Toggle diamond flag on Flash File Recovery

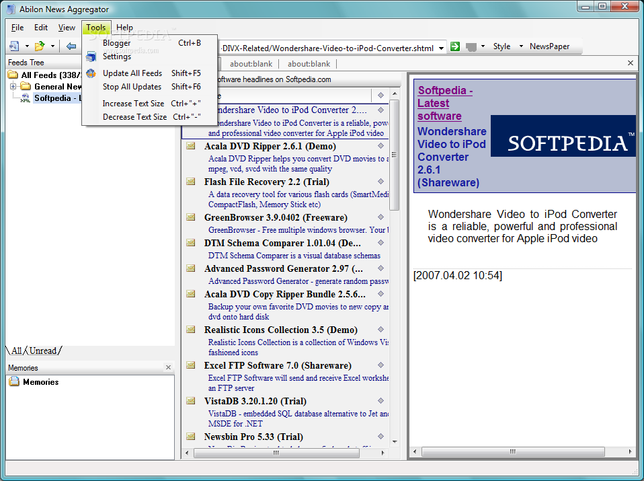[x=380, y=182]
